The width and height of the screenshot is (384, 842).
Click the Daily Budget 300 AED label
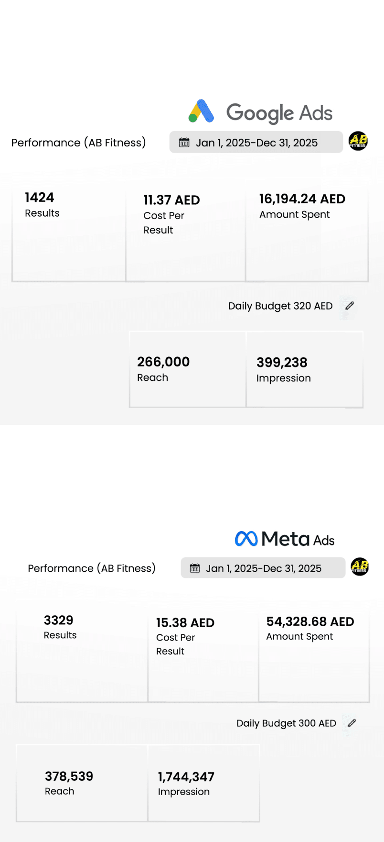[x=286, y=723]
